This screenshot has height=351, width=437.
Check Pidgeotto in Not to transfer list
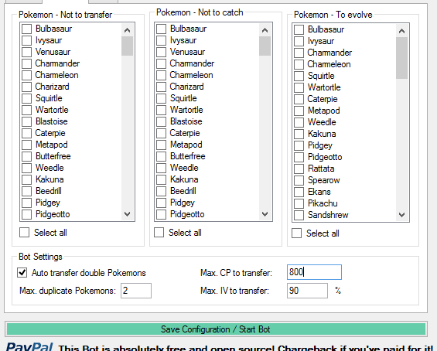coord(27,214)
